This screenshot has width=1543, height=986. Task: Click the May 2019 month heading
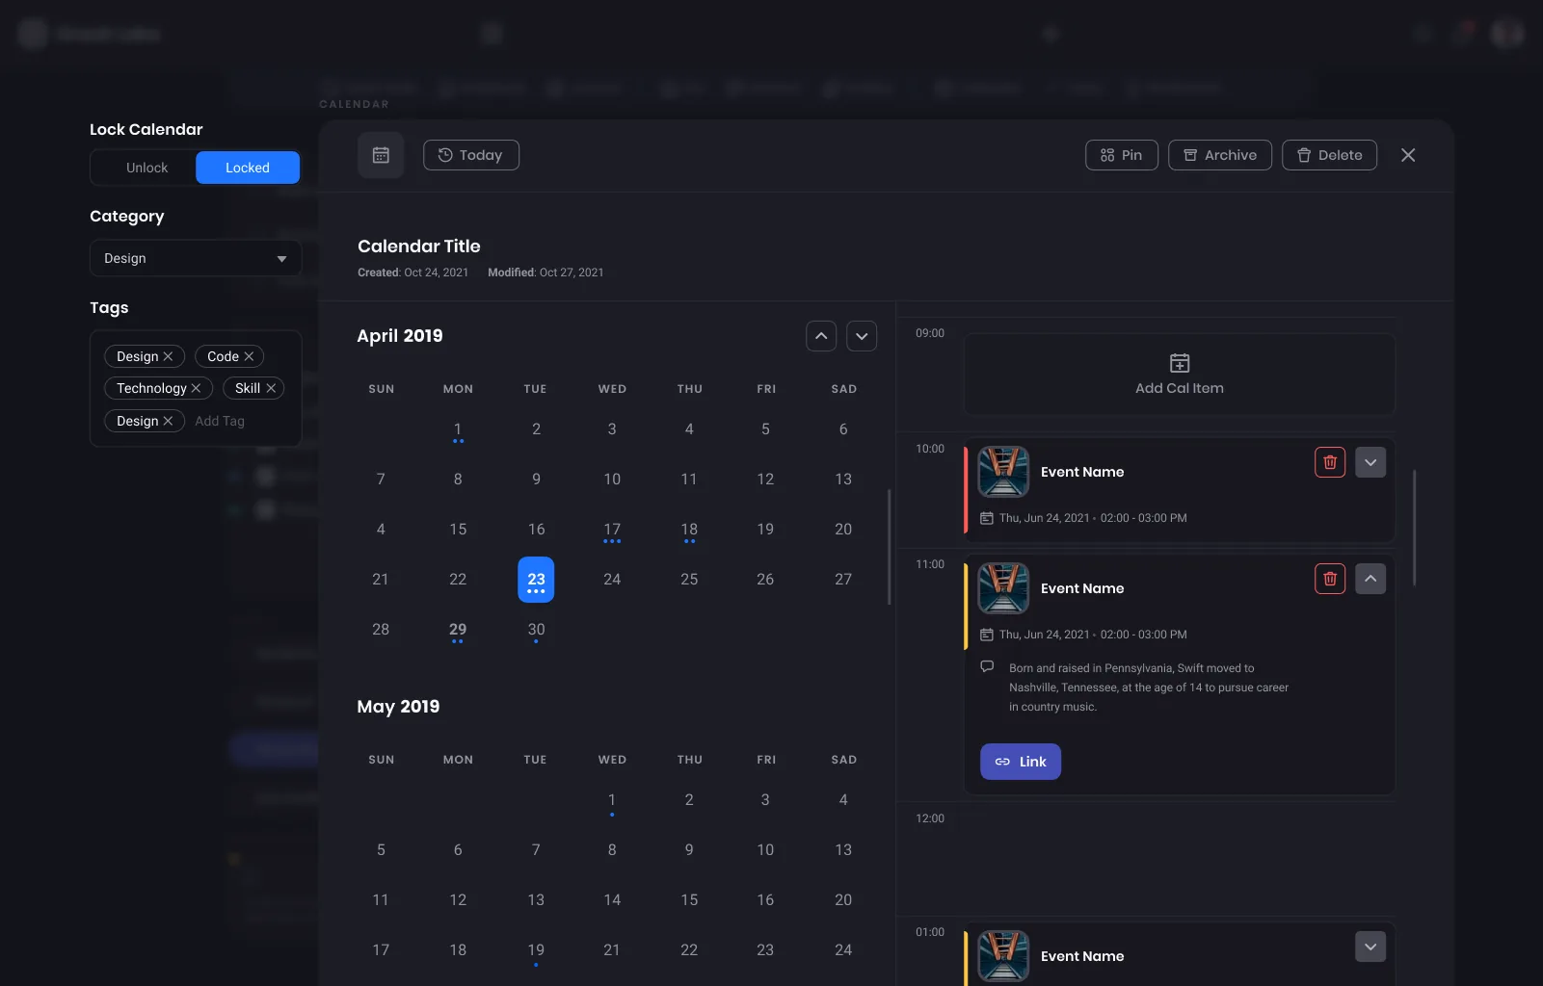[x=398, y=707]
